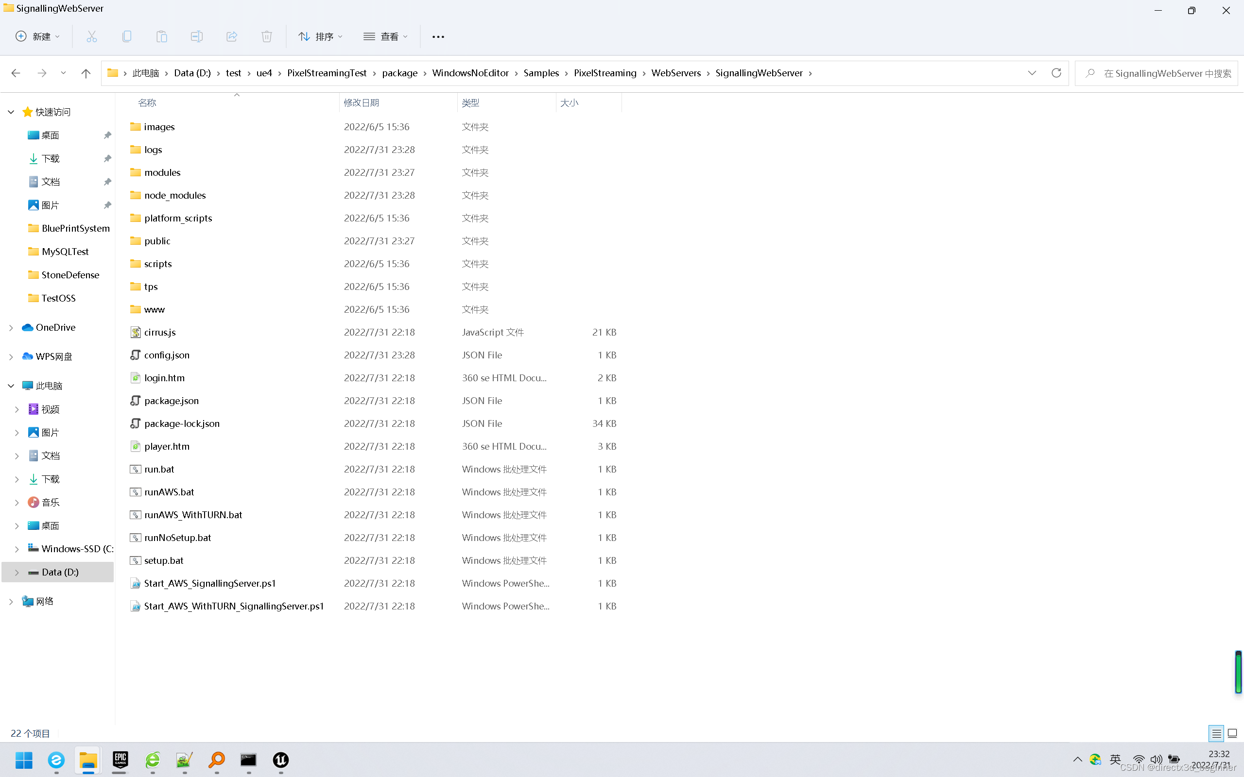Expand the address bar history dropdown
This screenshot has width=1244, height=777.
tap(1032, 73)
